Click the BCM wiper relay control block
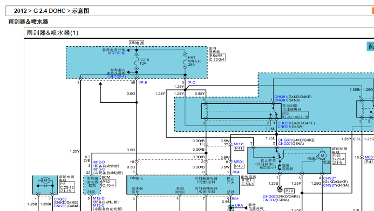Viewport: 374px width, 211px height. (92, 185)
